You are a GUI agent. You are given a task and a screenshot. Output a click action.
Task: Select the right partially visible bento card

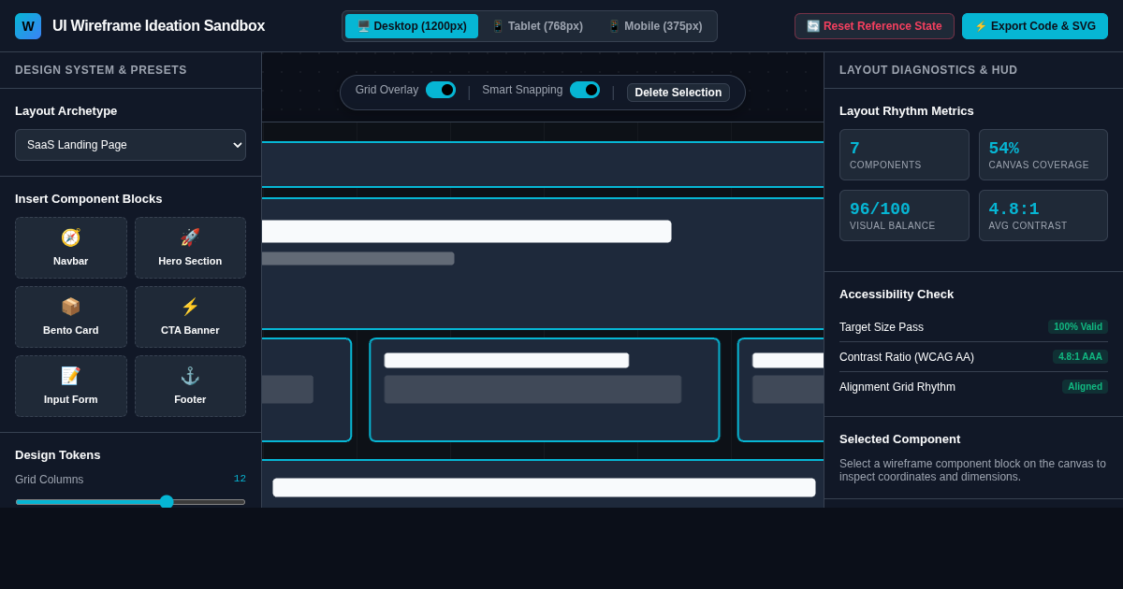[x=780, y=390]
